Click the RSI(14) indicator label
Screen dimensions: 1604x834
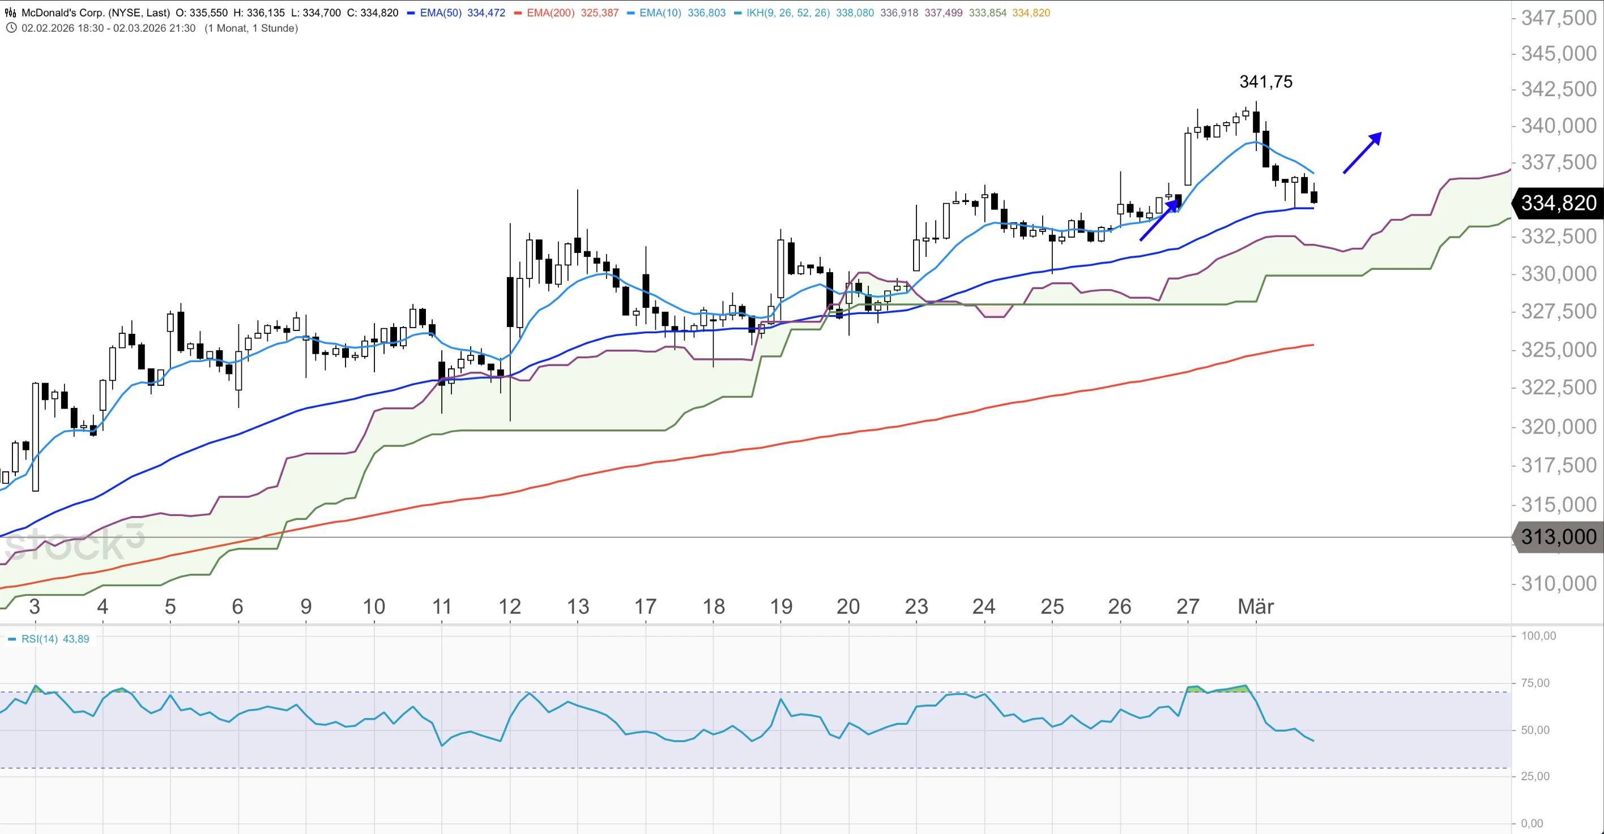point(40,639)
